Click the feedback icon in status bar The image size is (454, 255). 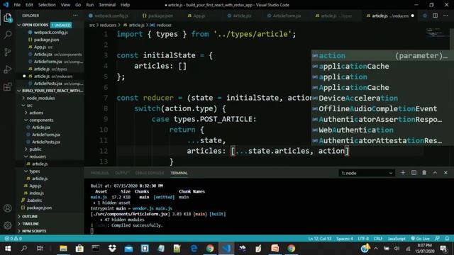point(437,239)
